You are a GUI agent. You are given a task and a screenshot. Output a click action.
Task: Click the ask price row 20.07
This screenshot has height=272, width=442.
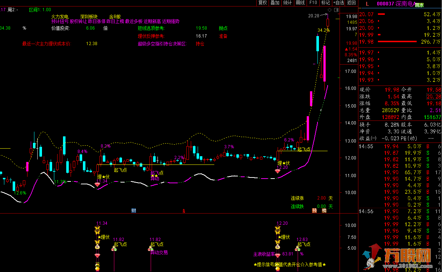400,14
